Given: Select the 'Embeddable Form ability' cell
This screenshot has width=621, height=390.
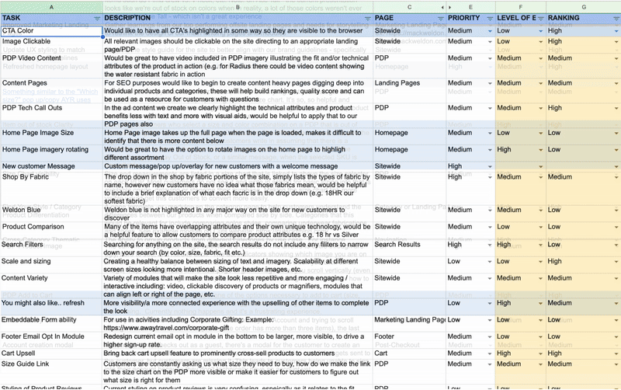Looking at the screenshot, I should click(x=51, y=324).
